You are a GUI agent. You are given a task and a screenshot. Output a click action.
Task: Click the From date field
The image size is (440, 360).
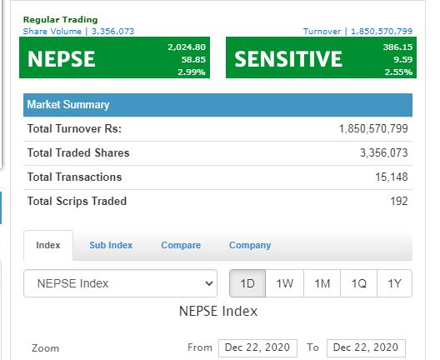(x=257, y=348)
